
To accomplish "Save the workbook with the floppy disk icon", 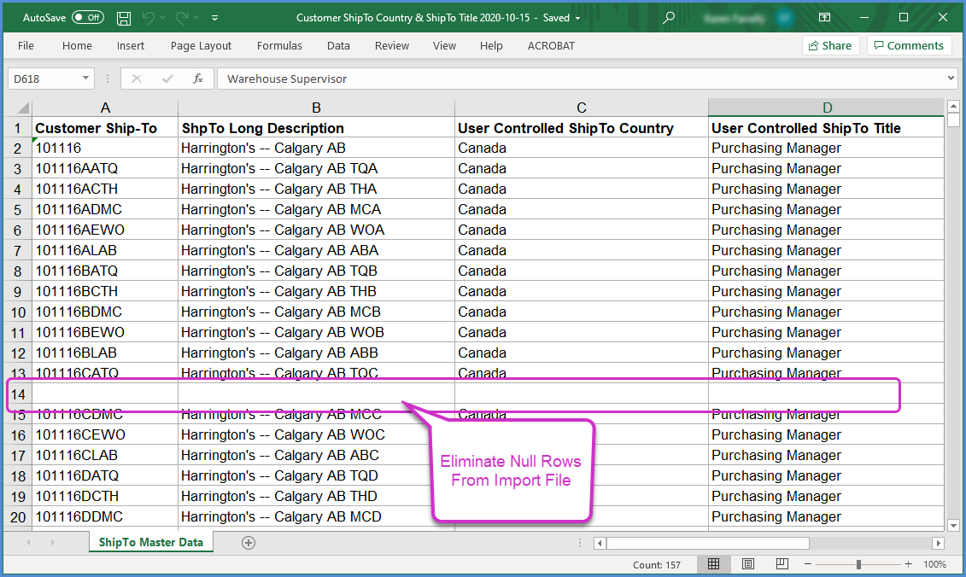I will point(124,19).
